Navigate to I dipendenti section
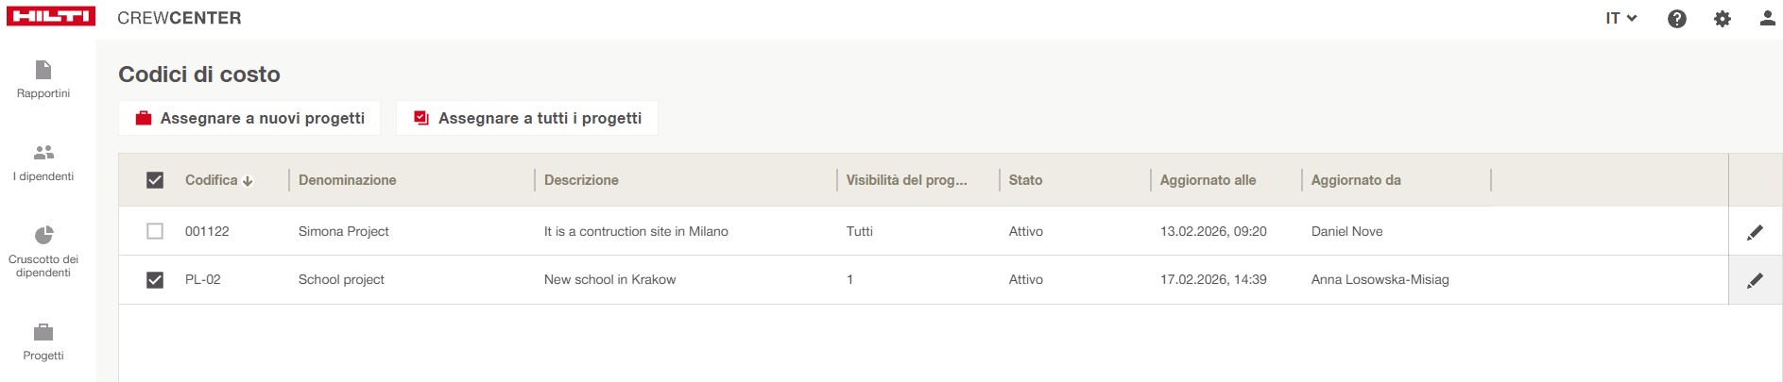Screen dimensions: 1783x382 (43, 162)
